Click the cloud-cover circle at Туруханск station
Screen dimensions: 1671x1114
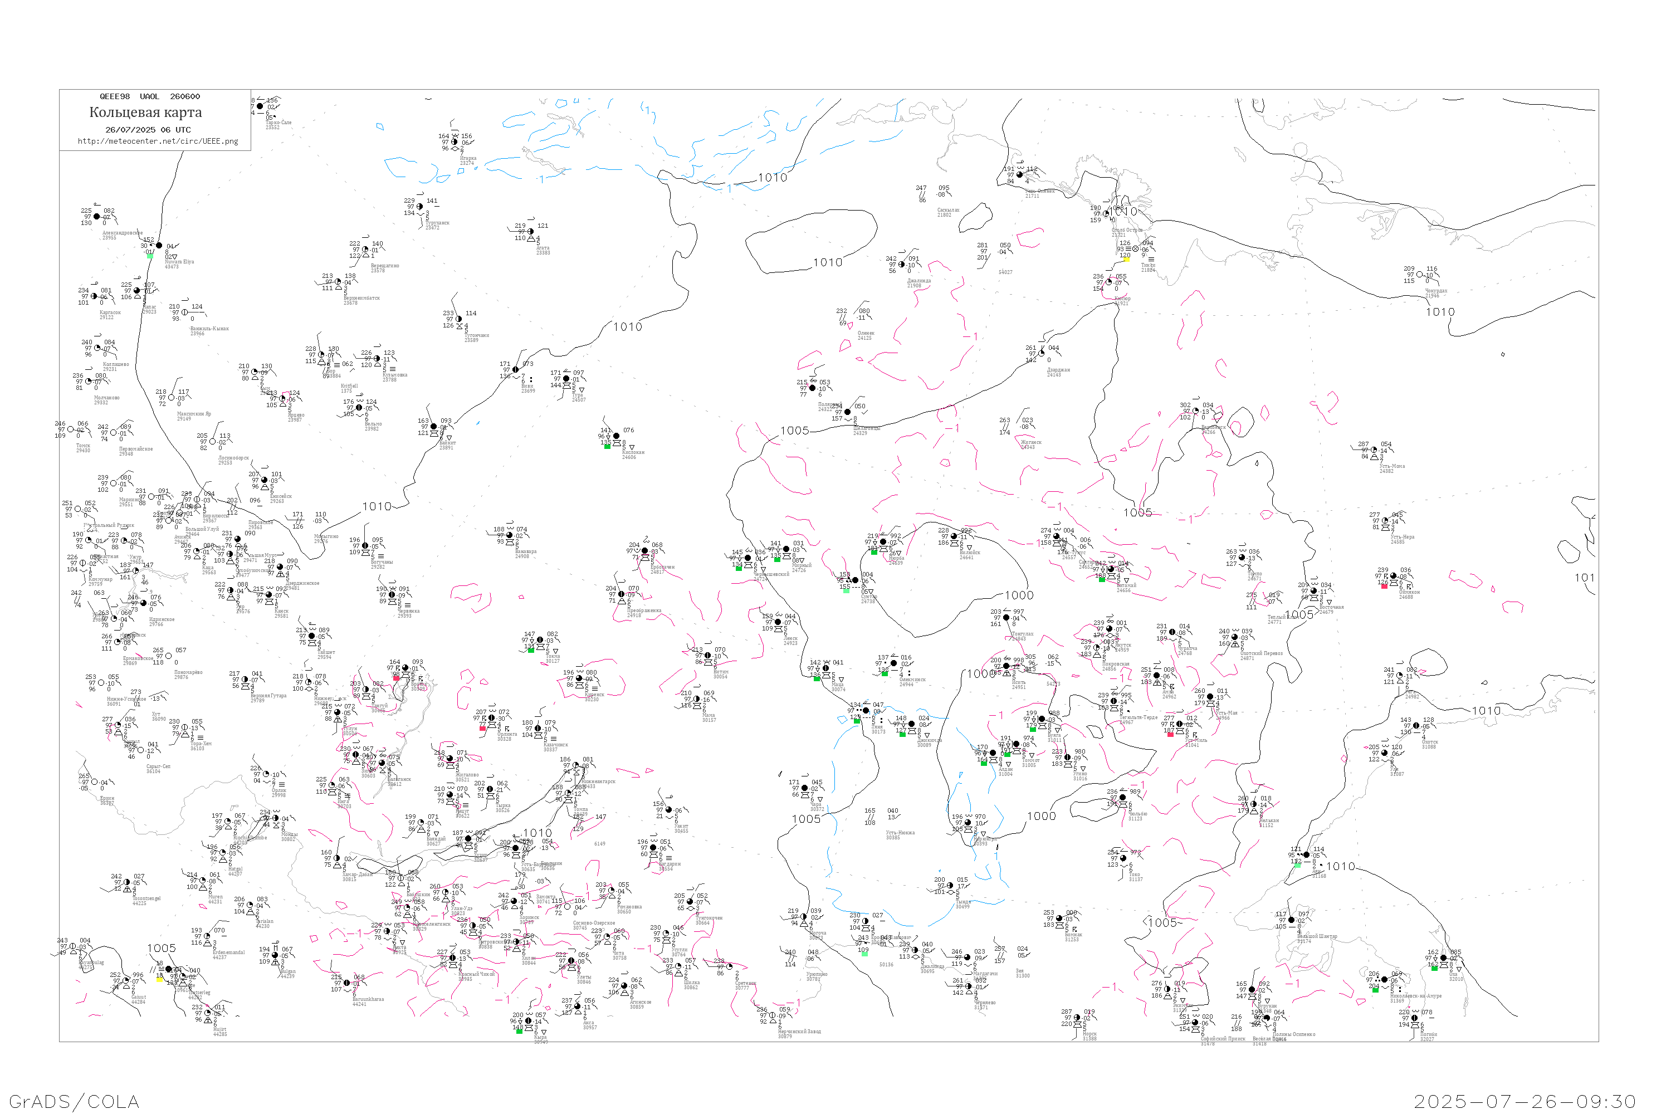[x=420, y=207]
